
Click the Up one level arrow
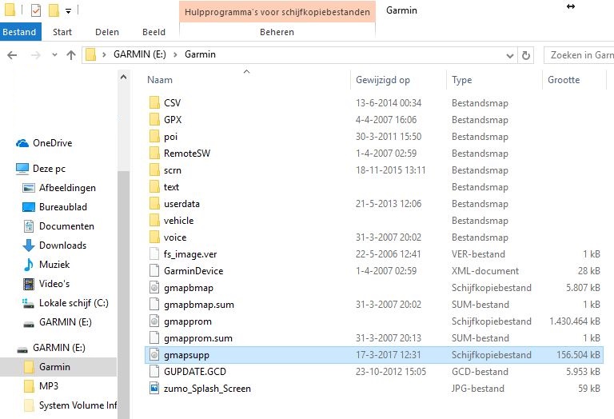coord(71,55)
